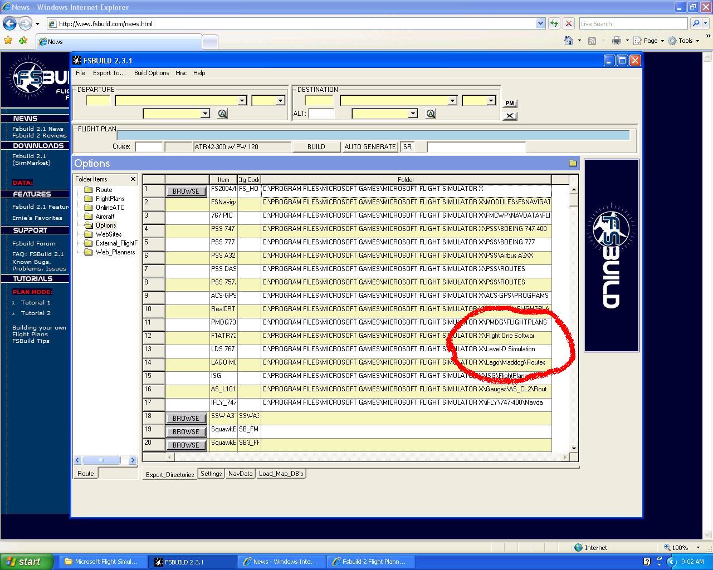Select the Export_Directories tab
The image size is (713, 570).
(x=170, y=474)
